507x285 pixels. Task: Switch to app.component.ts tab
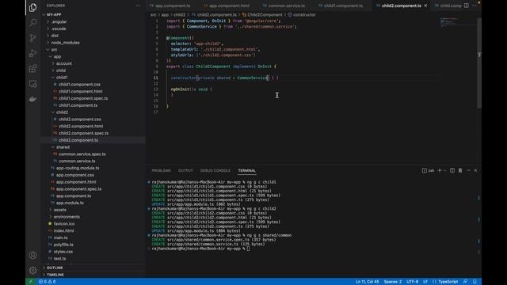(x=173, y=6)
